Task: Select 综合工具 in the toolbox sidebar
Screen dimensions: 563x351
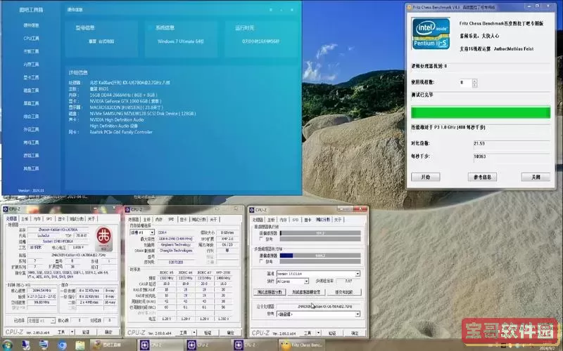Action: click(31, 117)
